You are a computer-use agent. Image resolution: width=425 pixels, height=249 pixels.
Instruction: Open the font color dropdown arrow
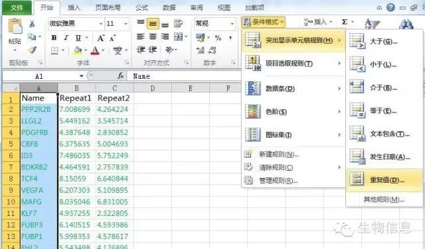(103, 50)
